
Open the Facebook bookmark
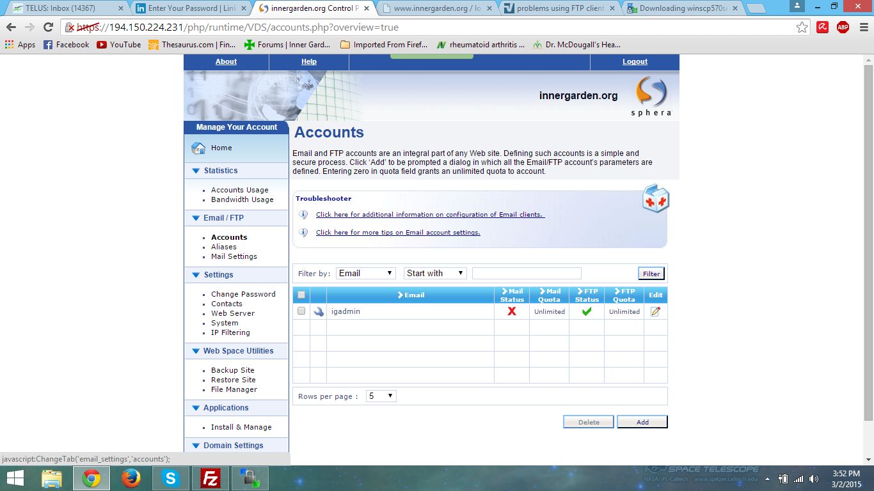point(67,45)
